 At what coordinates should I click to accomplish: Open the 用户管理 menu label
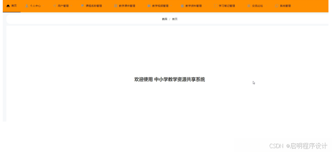63,6
